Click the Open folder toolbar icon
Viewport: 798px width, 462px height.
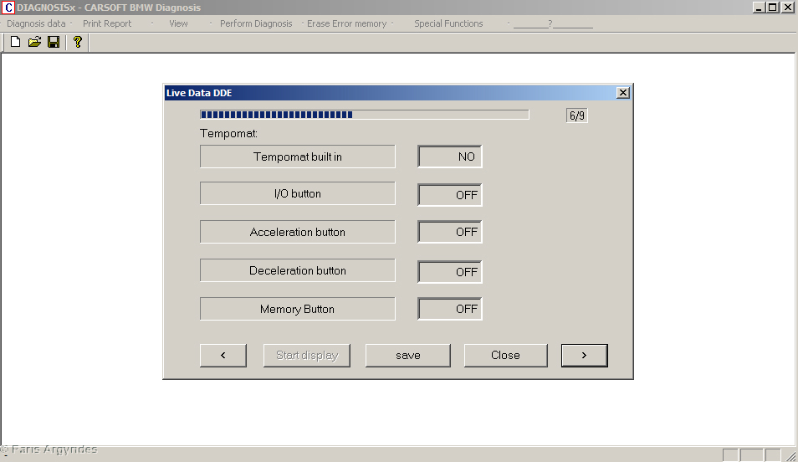click(x=34, y=42)
